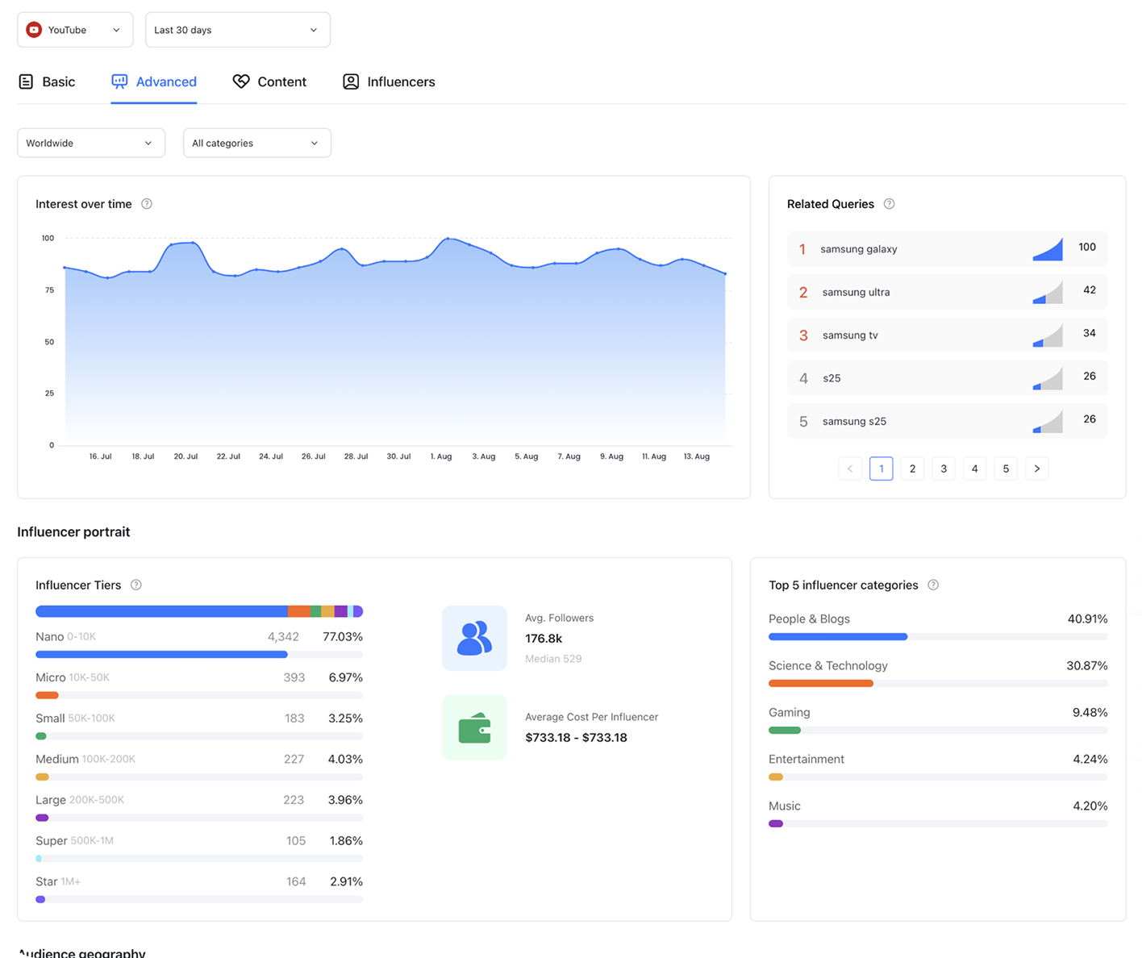Viewport: 1142px width, 958px height.
Task: Go to the Influencers tab
Action: click(389, 81)
